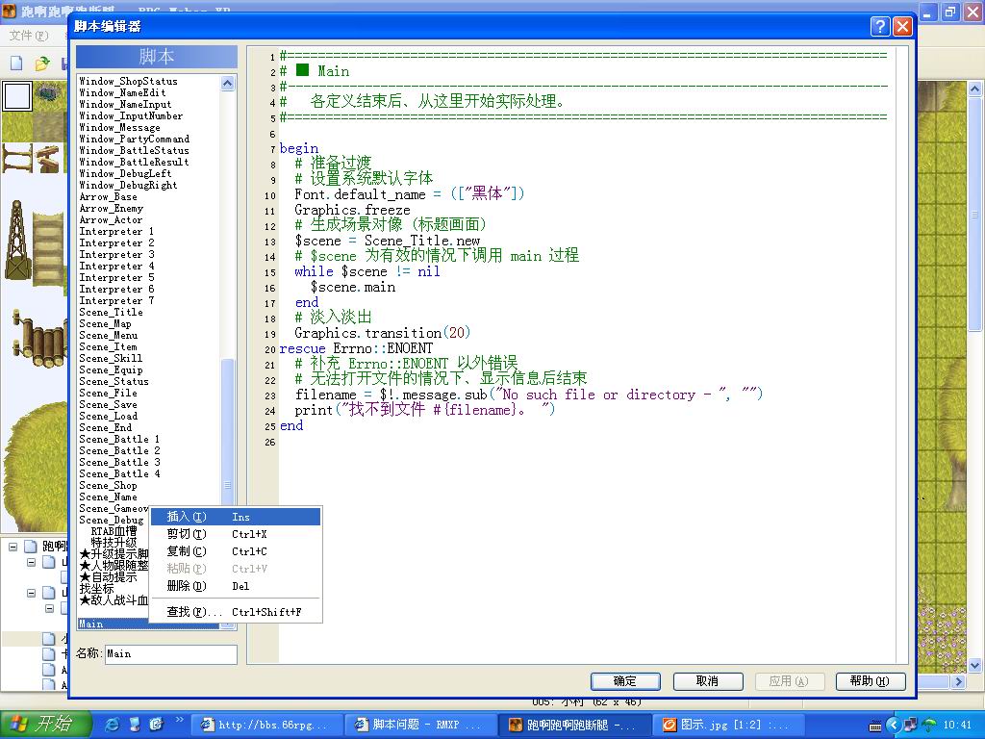The height and width of the screenshot is (739, 985).
Task: Click the map view vertical scroll-down arrow
Action: click(974, 665)
